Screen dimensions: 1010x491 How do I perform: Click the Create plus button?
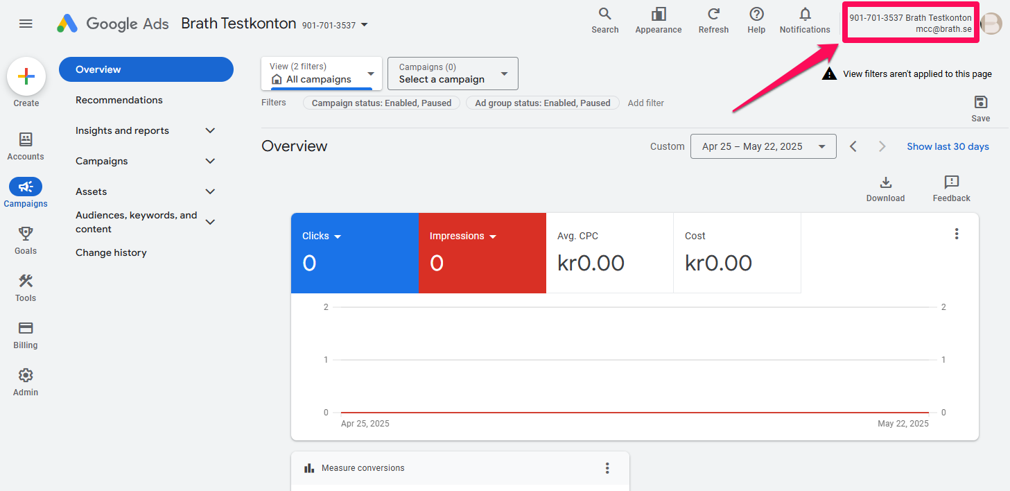click(x=26, y=76)
